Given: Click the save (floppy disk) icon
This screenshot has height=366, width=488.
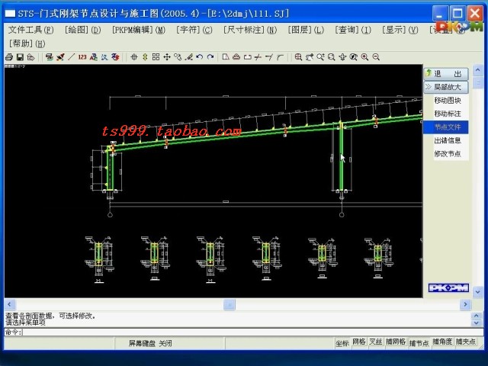Looking at the screenshot, I should [20, 57].
